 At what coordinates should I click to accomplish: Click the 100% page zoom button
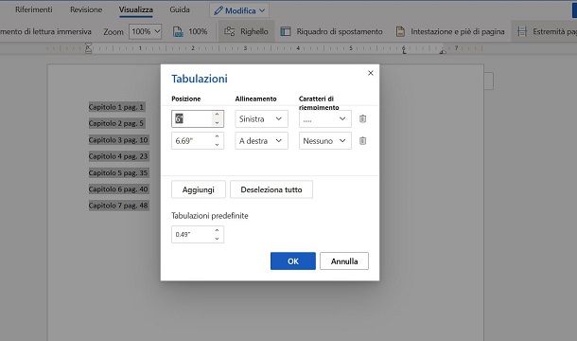[x=190, y=31]
